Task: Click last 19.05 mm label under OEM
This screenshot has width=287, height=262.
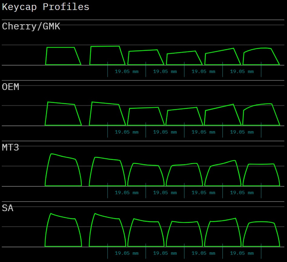Action: (242, 132)
